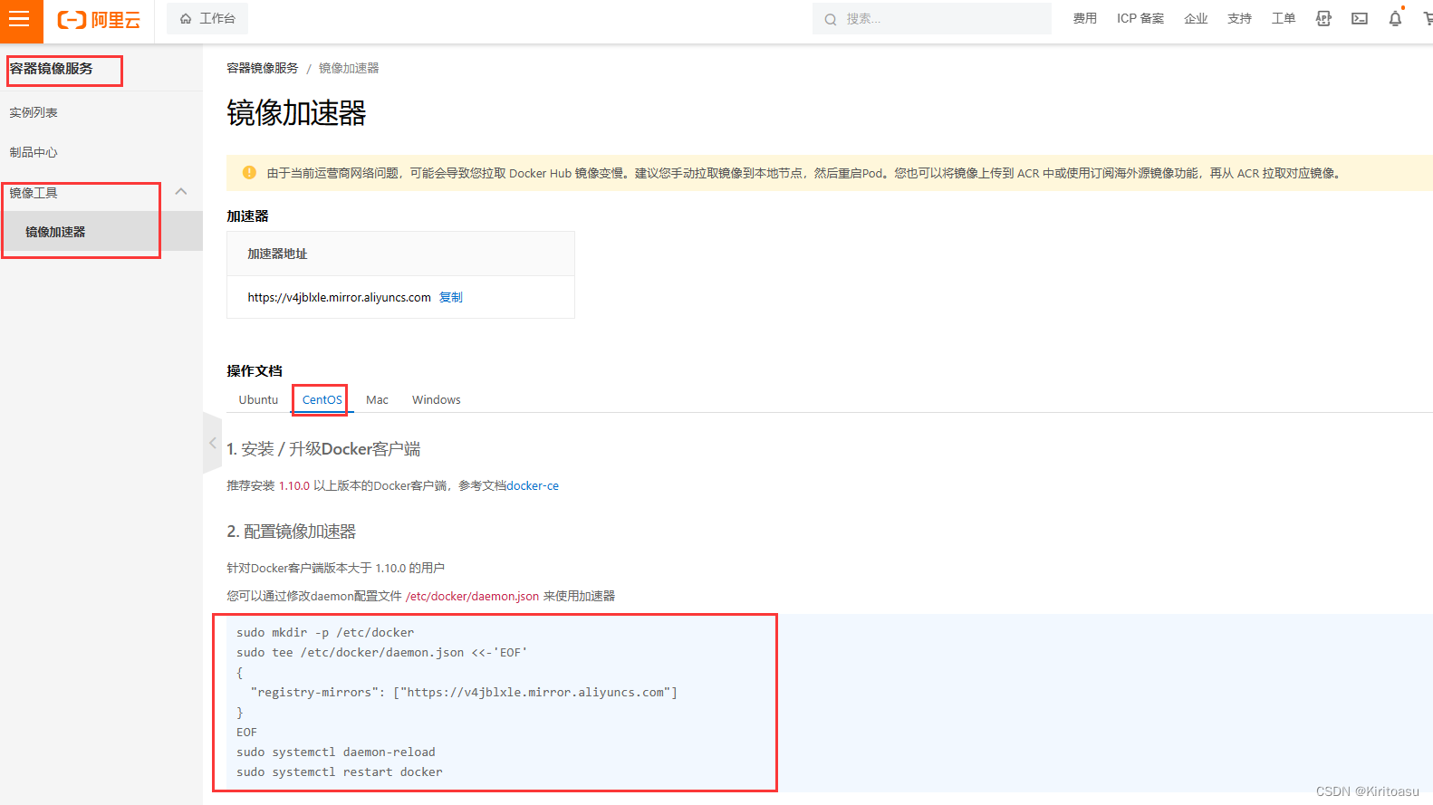
Task: Open the ICP 备案 menu
Action: 1140,18
